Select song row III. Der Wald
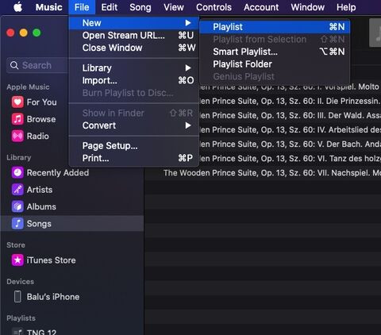381x335 pixels. pos(290,115)
